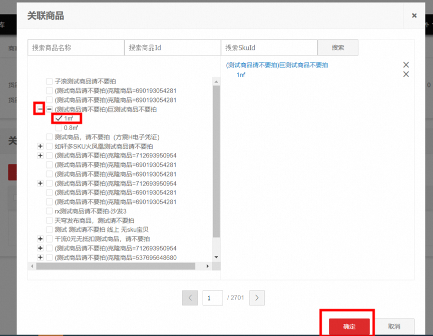Viewport: 433px width, 336px height.
Task: Expand the 如轩多SKU火凤凰测试商品 node
Action: tap(40, 146)
